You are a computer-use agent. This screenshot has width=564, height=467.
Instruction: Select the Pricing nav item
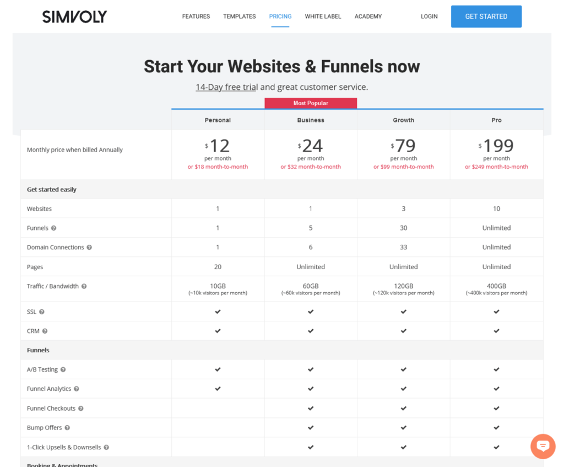[x=280, y=17]
